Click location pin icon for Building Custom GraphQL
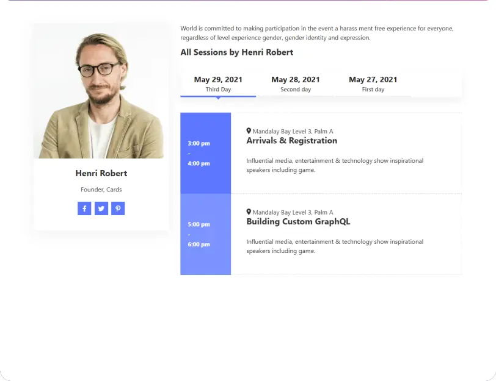496x381 pixels. coord(249,212)
